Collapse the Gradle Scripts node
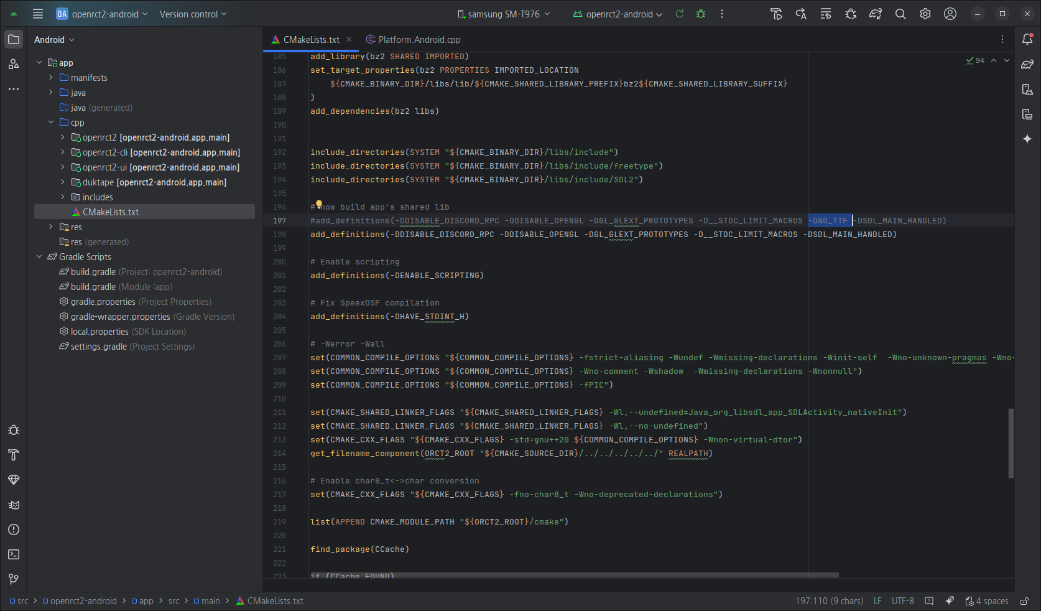 point(39,257)
